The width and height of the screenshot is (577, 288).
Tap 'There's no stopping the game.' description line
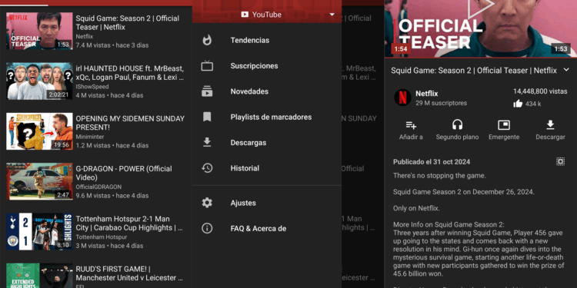pyautogui.click(x=439, y=176)
